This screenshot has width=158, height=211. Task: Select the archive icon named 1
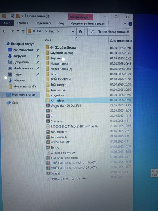pyautogui.click(x=48, y=111)
